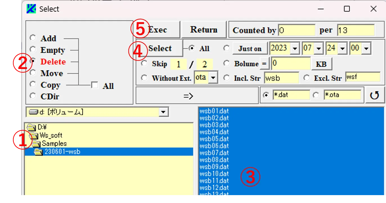Check the All checkbox beside Copy
386x203 pixels.
95,85
